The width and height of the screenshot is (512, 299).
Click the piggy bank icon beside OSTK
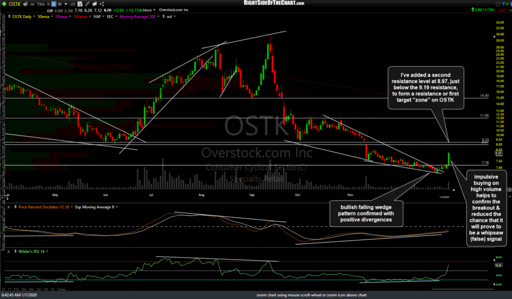(26, 4)
